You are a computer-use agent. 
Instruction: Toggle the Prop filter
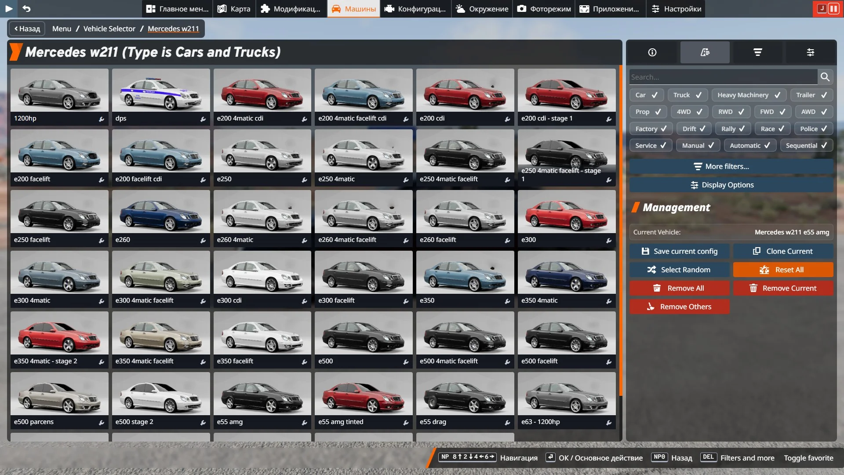[x=648, y=112]
